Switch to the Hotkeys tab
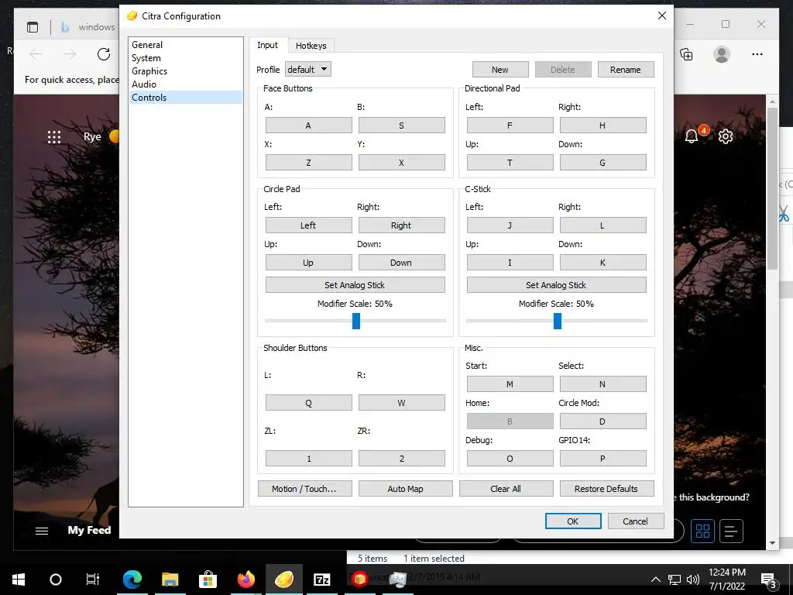Viewport: 793px width, 595px height. [311, 46]
